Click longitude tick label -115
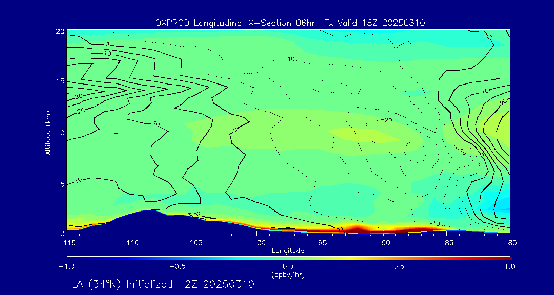 point(67,243)
